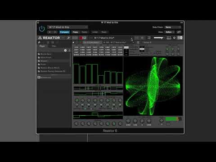Open the Monark folder

(54, 61)
